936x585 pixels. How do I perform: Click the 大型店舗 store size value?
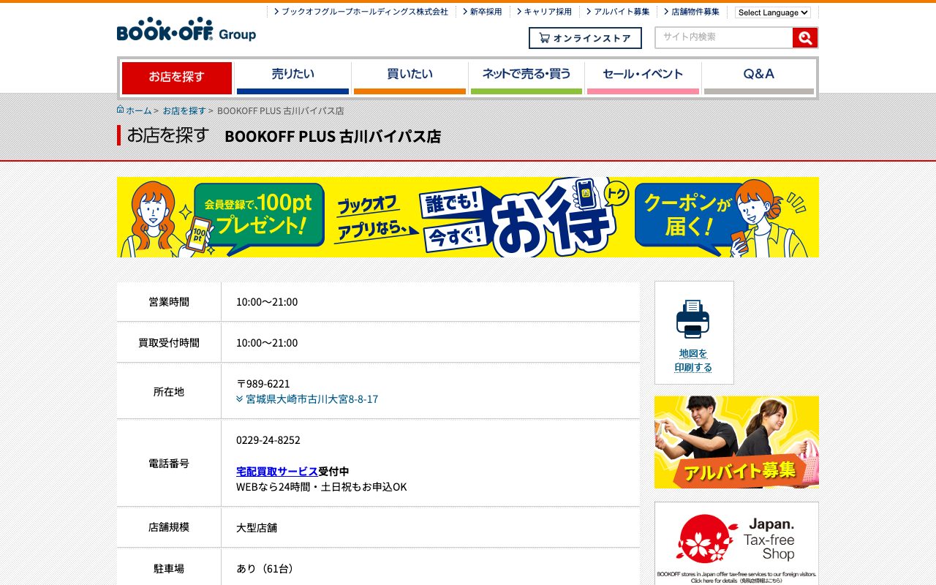pyautogui.click(x=257, y=527)
